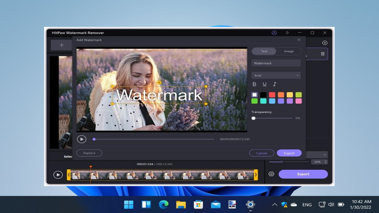Image resolution: width=379 pixels, height=213 pixels.
Task: Click the volume speaker tray icon
Action: coord(331,204)
